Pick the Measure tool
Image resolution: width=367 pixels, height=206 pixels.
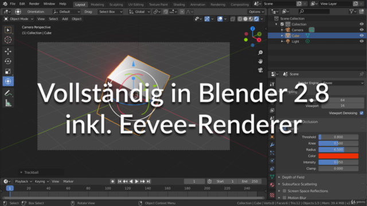8,103
